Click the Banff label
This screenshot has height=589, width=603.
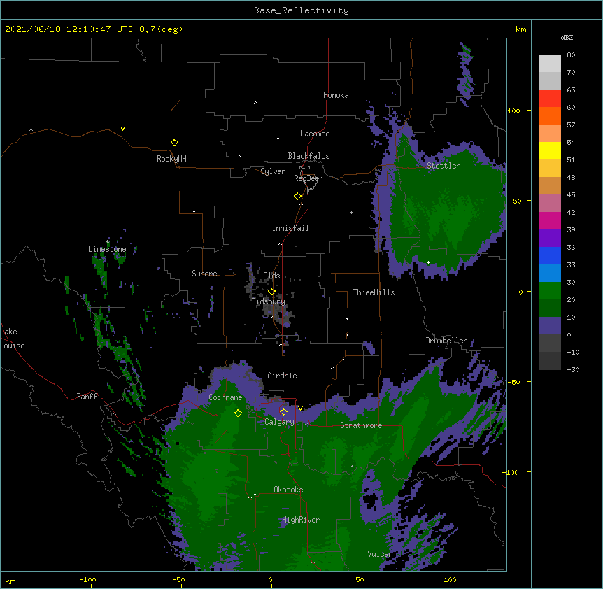(87, 397)
